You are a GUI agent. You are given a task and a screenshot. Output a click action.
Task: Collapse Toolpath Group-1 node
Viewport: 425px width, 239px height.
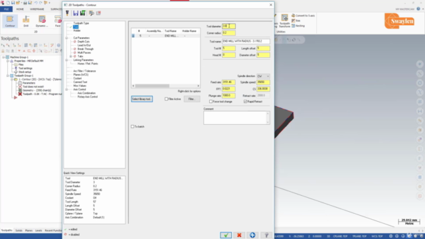pos(7,76)
